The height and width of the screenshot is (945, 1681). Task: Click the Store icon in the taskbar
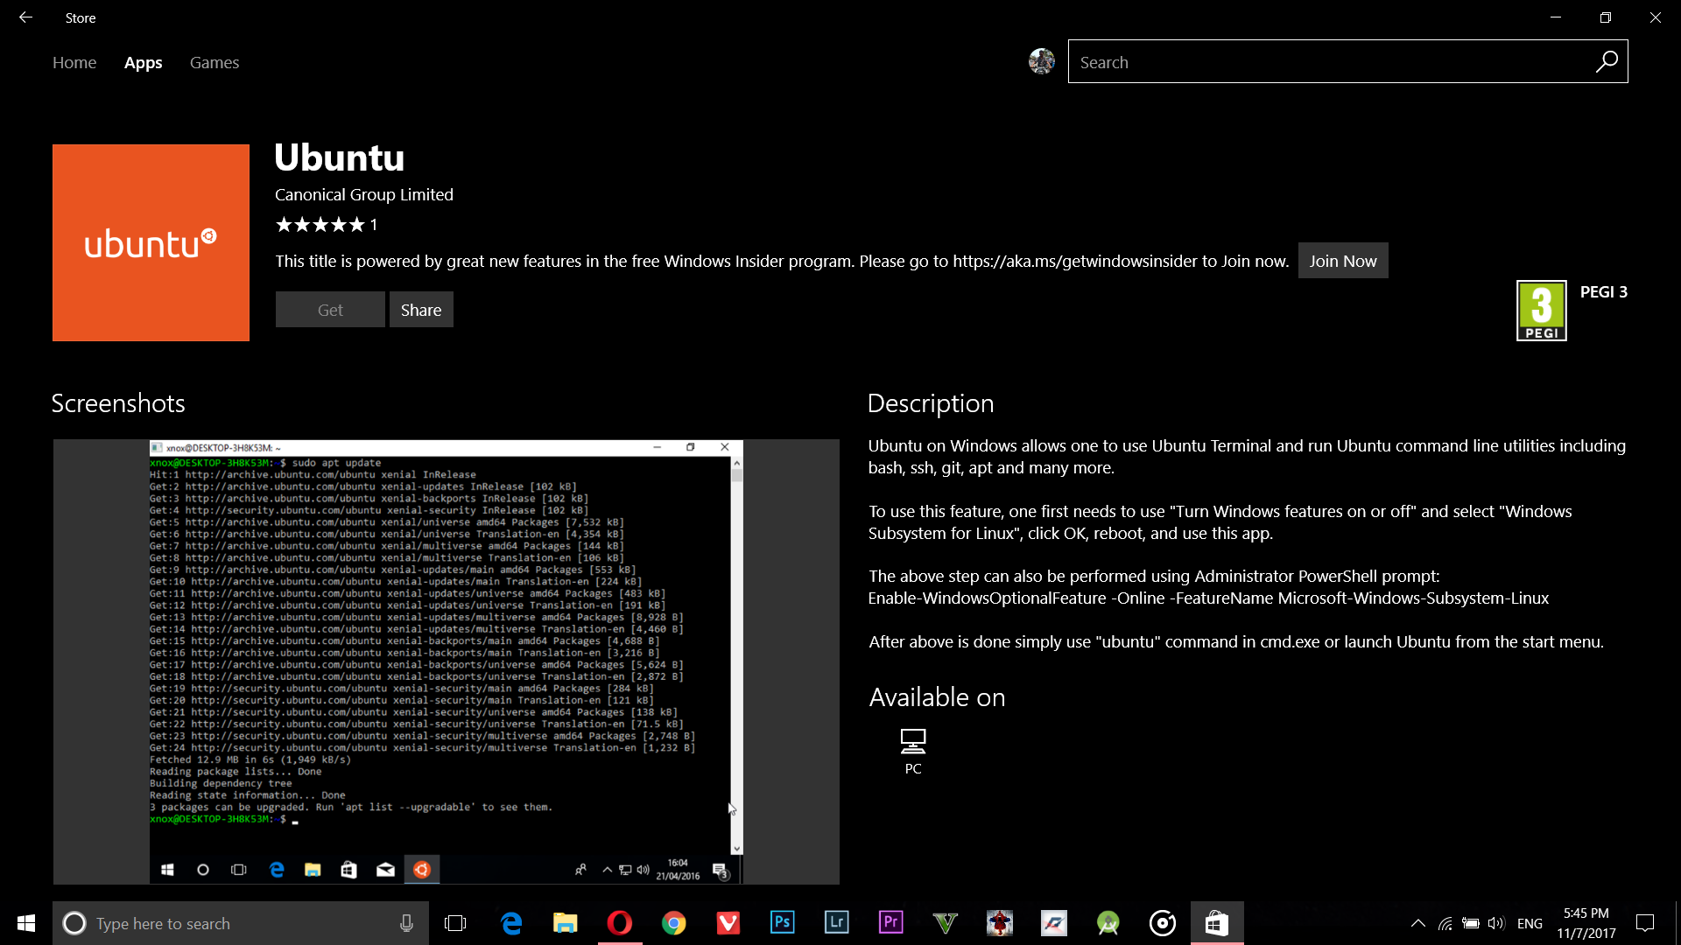(1216, 922)
